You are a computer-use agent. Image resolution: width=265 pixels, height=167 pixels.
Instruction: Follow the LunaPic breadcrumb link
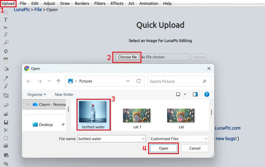[x=22, y=10]
